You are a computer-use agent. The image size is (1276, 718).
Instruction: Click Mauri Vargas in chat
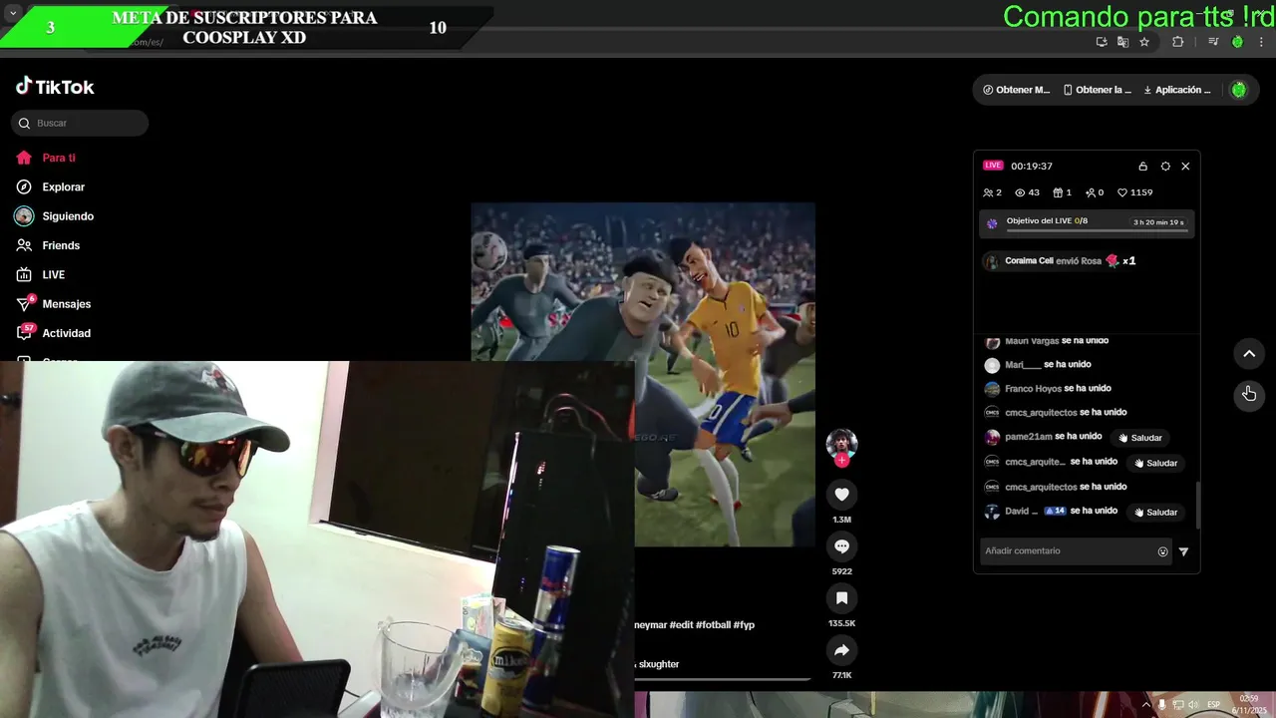click(x=1032, y=341)
